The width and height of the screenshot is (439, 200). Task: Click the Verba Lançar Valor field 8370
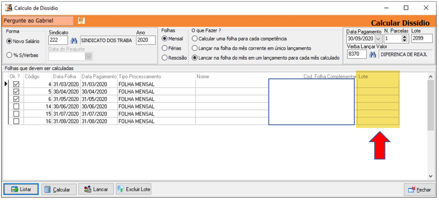pyautogui.click(x=357, y=54)
